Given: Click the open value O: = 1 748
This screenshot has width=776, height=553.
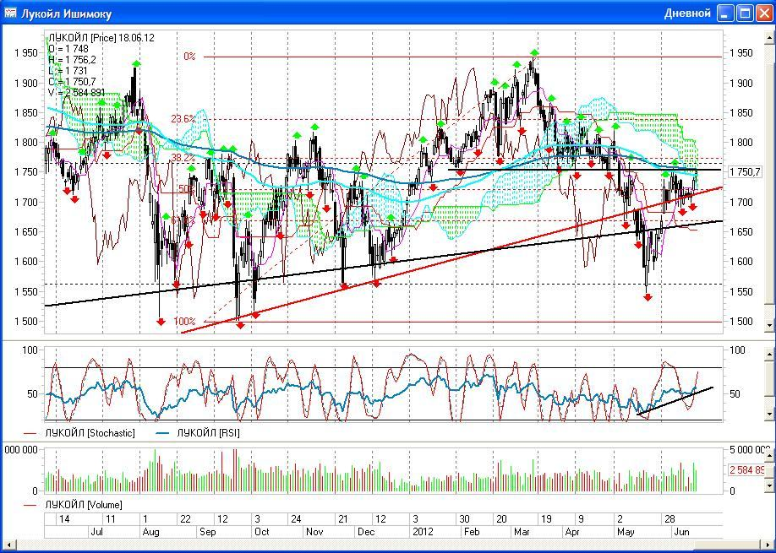Looking at the screenshot, I should pyautogui.click(x=68, y=48).
